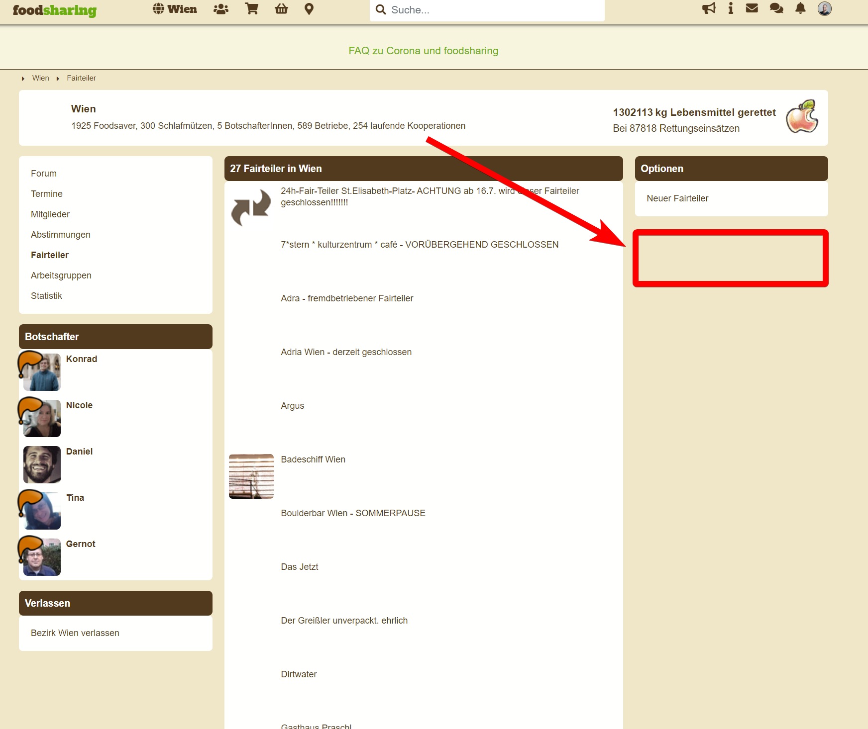The image size is (868, 729).
Task: Open the chat conversations icon
Action: (x=776, y=8)
